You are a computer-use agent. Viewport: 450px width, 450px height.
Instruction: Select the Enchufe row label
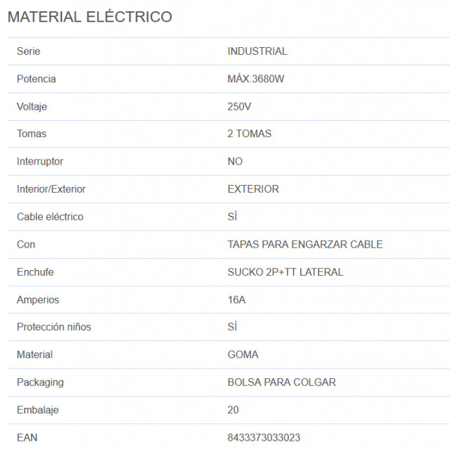(x=35, y=272)
